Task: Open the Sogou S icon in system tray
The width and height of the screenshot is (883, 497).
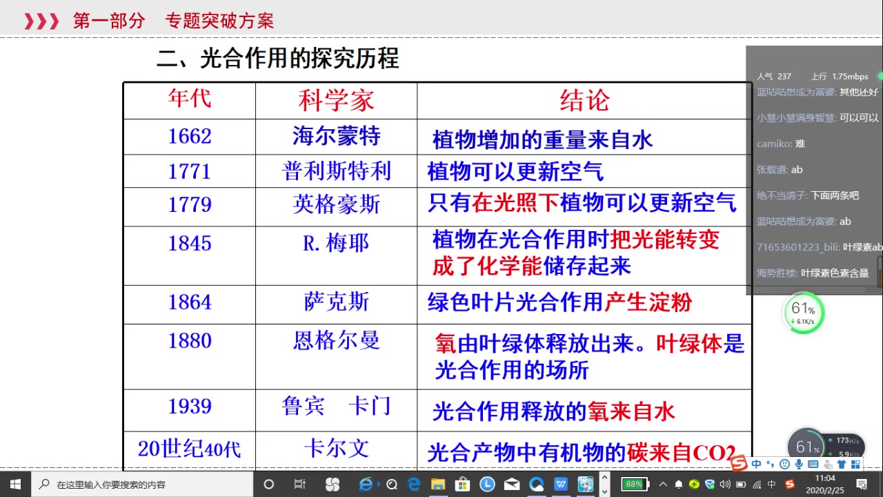Action: coord(790,484)
